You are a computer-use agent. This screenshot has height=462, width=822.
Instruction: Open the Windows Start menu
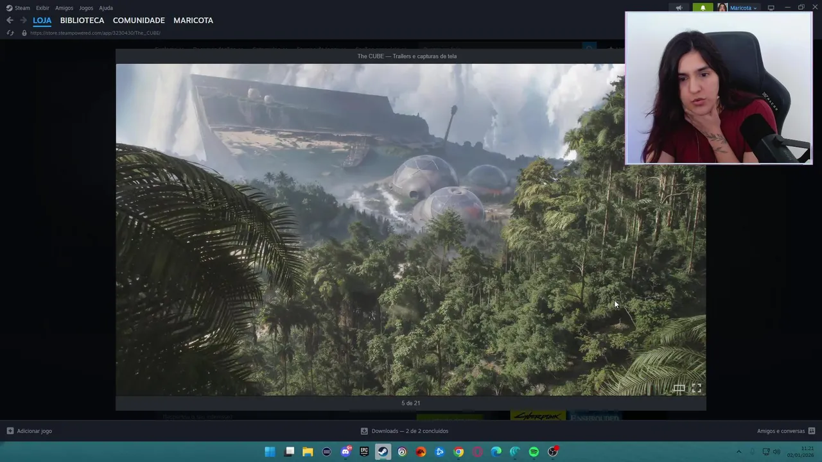tap(270, 452)
